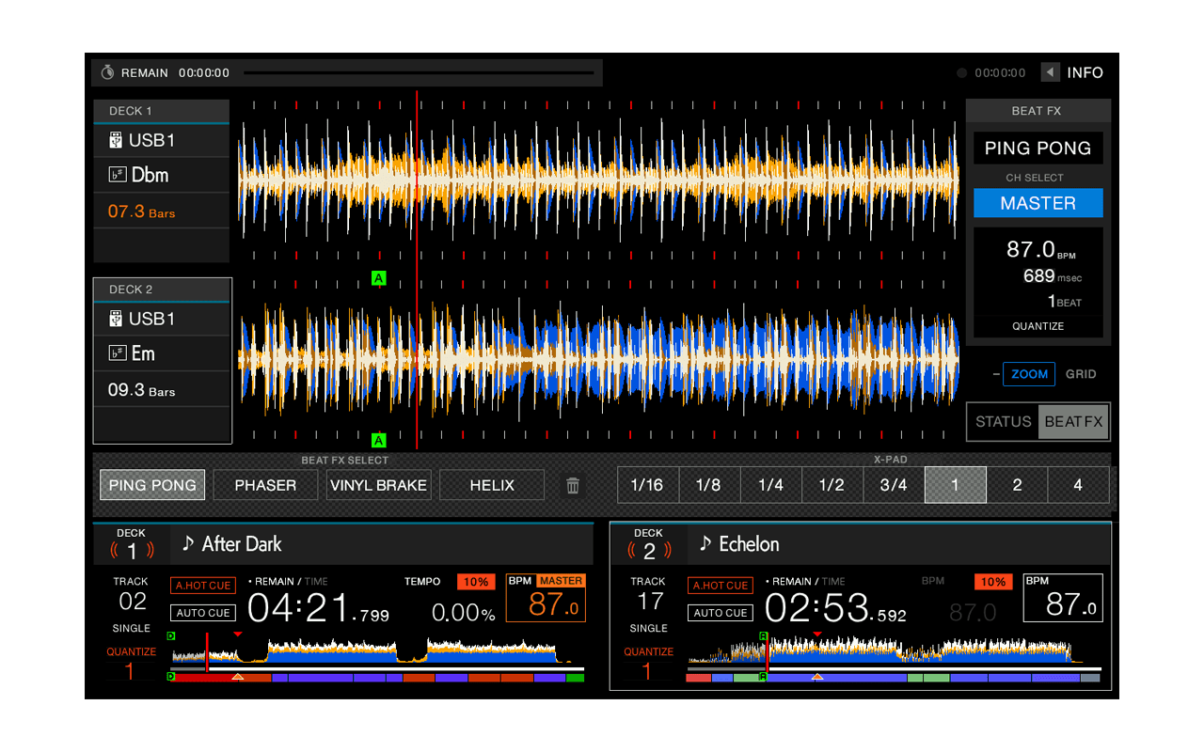This screenshot has height=752, width=1204.
Task: Select the HELIX beat effect
Action: pyautogui.click(x=491, y=484)
